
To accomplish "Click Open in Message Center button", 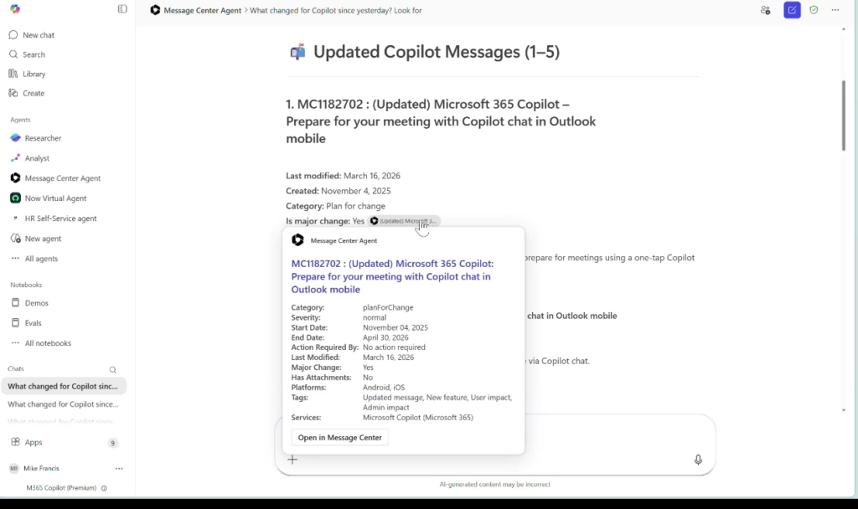I will (339, 438).
